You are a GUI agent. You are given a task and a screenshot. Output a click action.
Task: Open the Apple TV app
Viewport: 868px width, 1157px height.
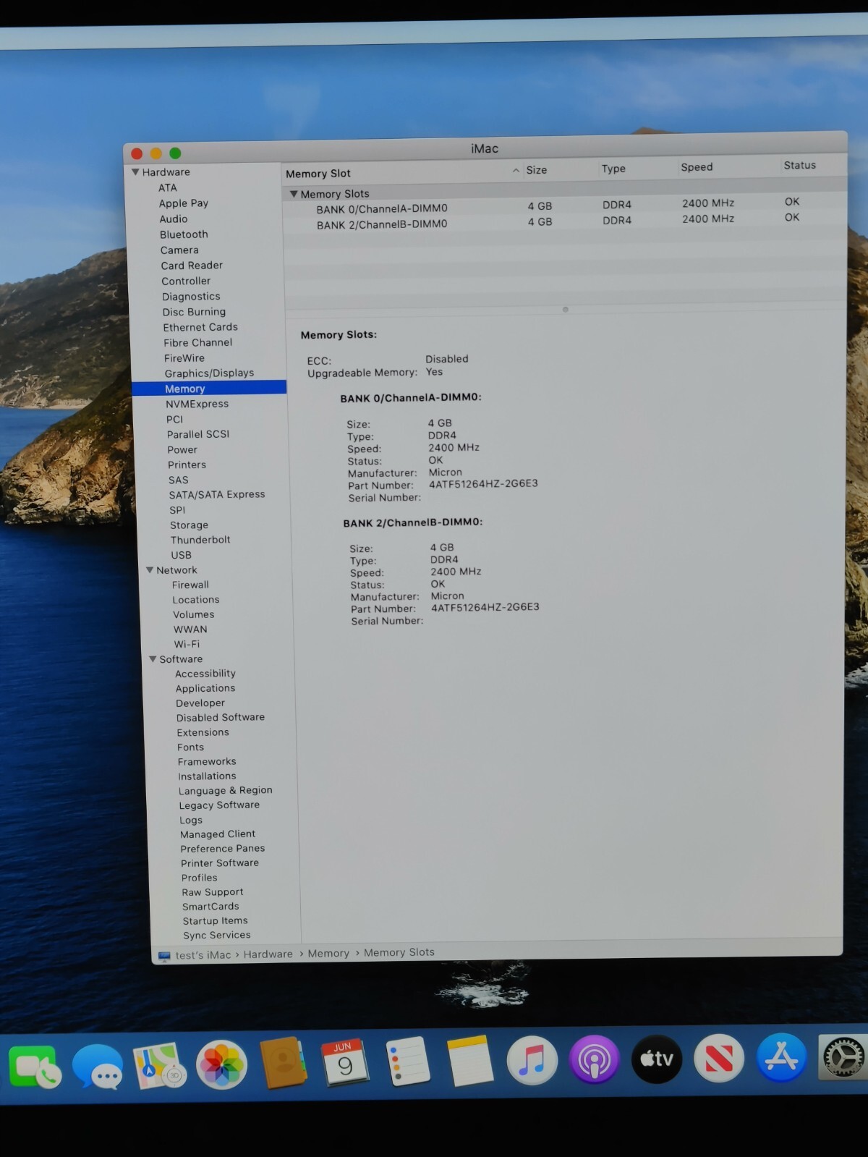pos(656,1059)
